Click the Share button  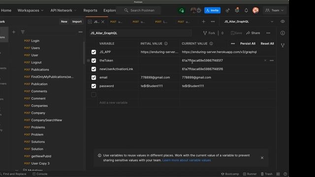point(253,33)
